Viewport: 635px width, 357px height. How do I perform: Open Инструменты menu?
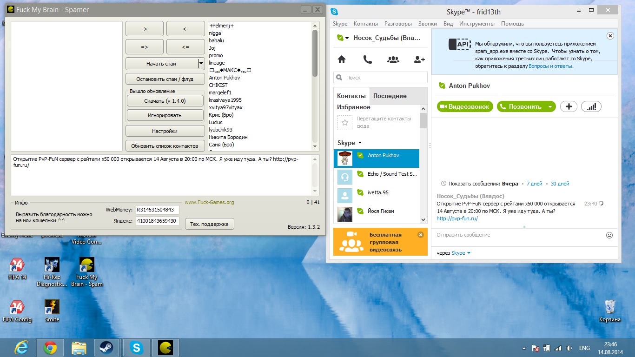point(477,24)
